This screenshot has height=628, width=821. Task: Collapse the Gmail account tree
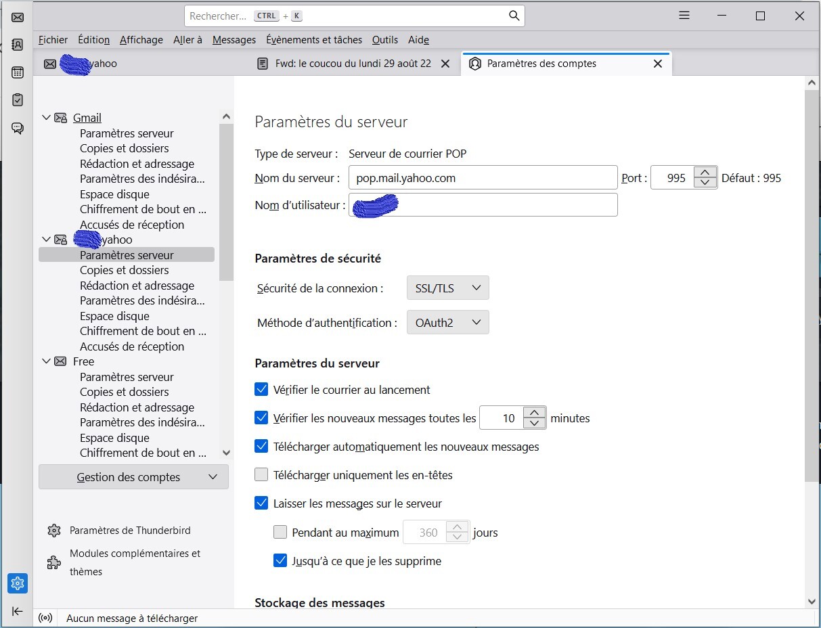click(46, 118)
